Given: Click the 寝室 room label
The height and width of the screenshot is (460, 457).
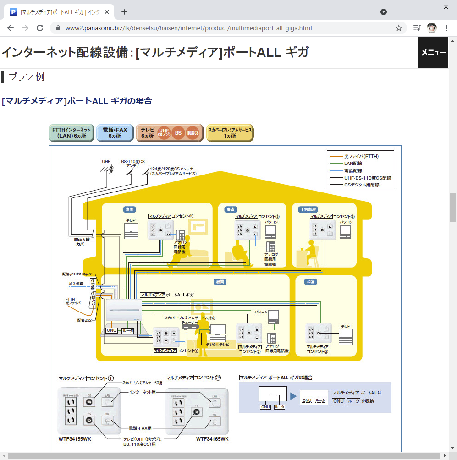Looking at the screenshot, I should click(129, 209).
